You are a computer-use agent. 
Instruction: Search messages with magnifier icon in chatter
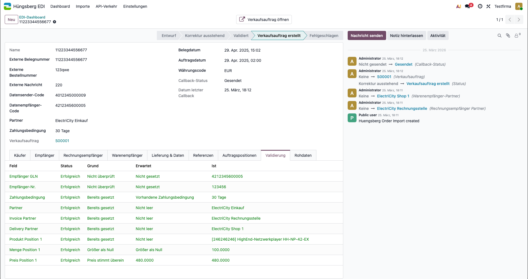coord(500,36)
